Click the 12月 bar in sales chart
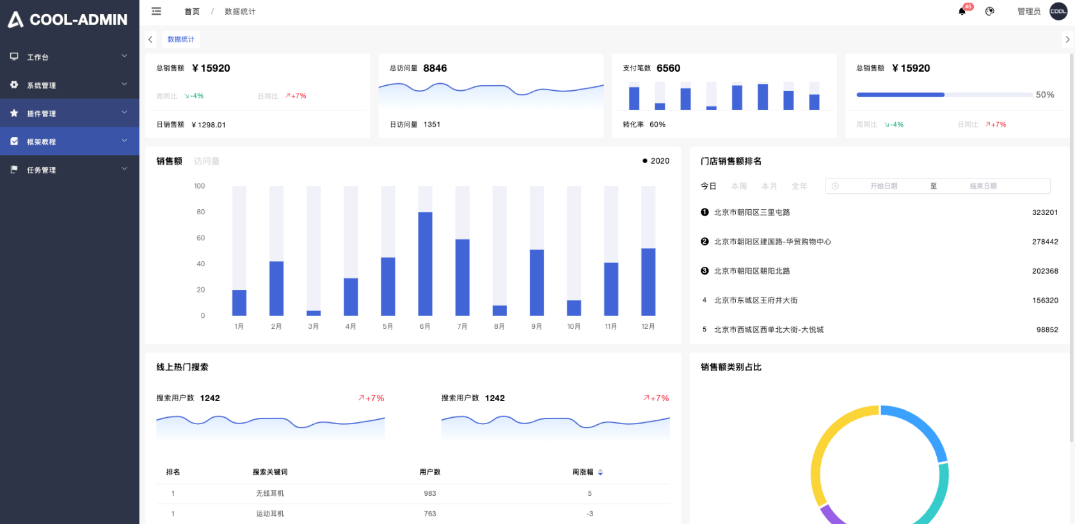 (648, 282)
